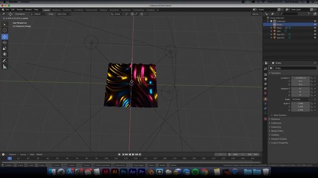318x178 pixels.
Task: Open the timeline Marker menu
Action: pos(39,154)
